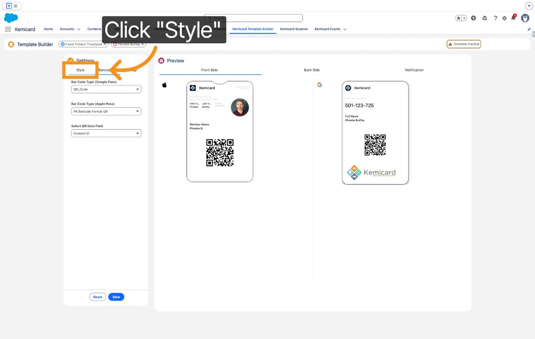Click the Template Builder orange icon
The image size is (535, 339).
11,44
